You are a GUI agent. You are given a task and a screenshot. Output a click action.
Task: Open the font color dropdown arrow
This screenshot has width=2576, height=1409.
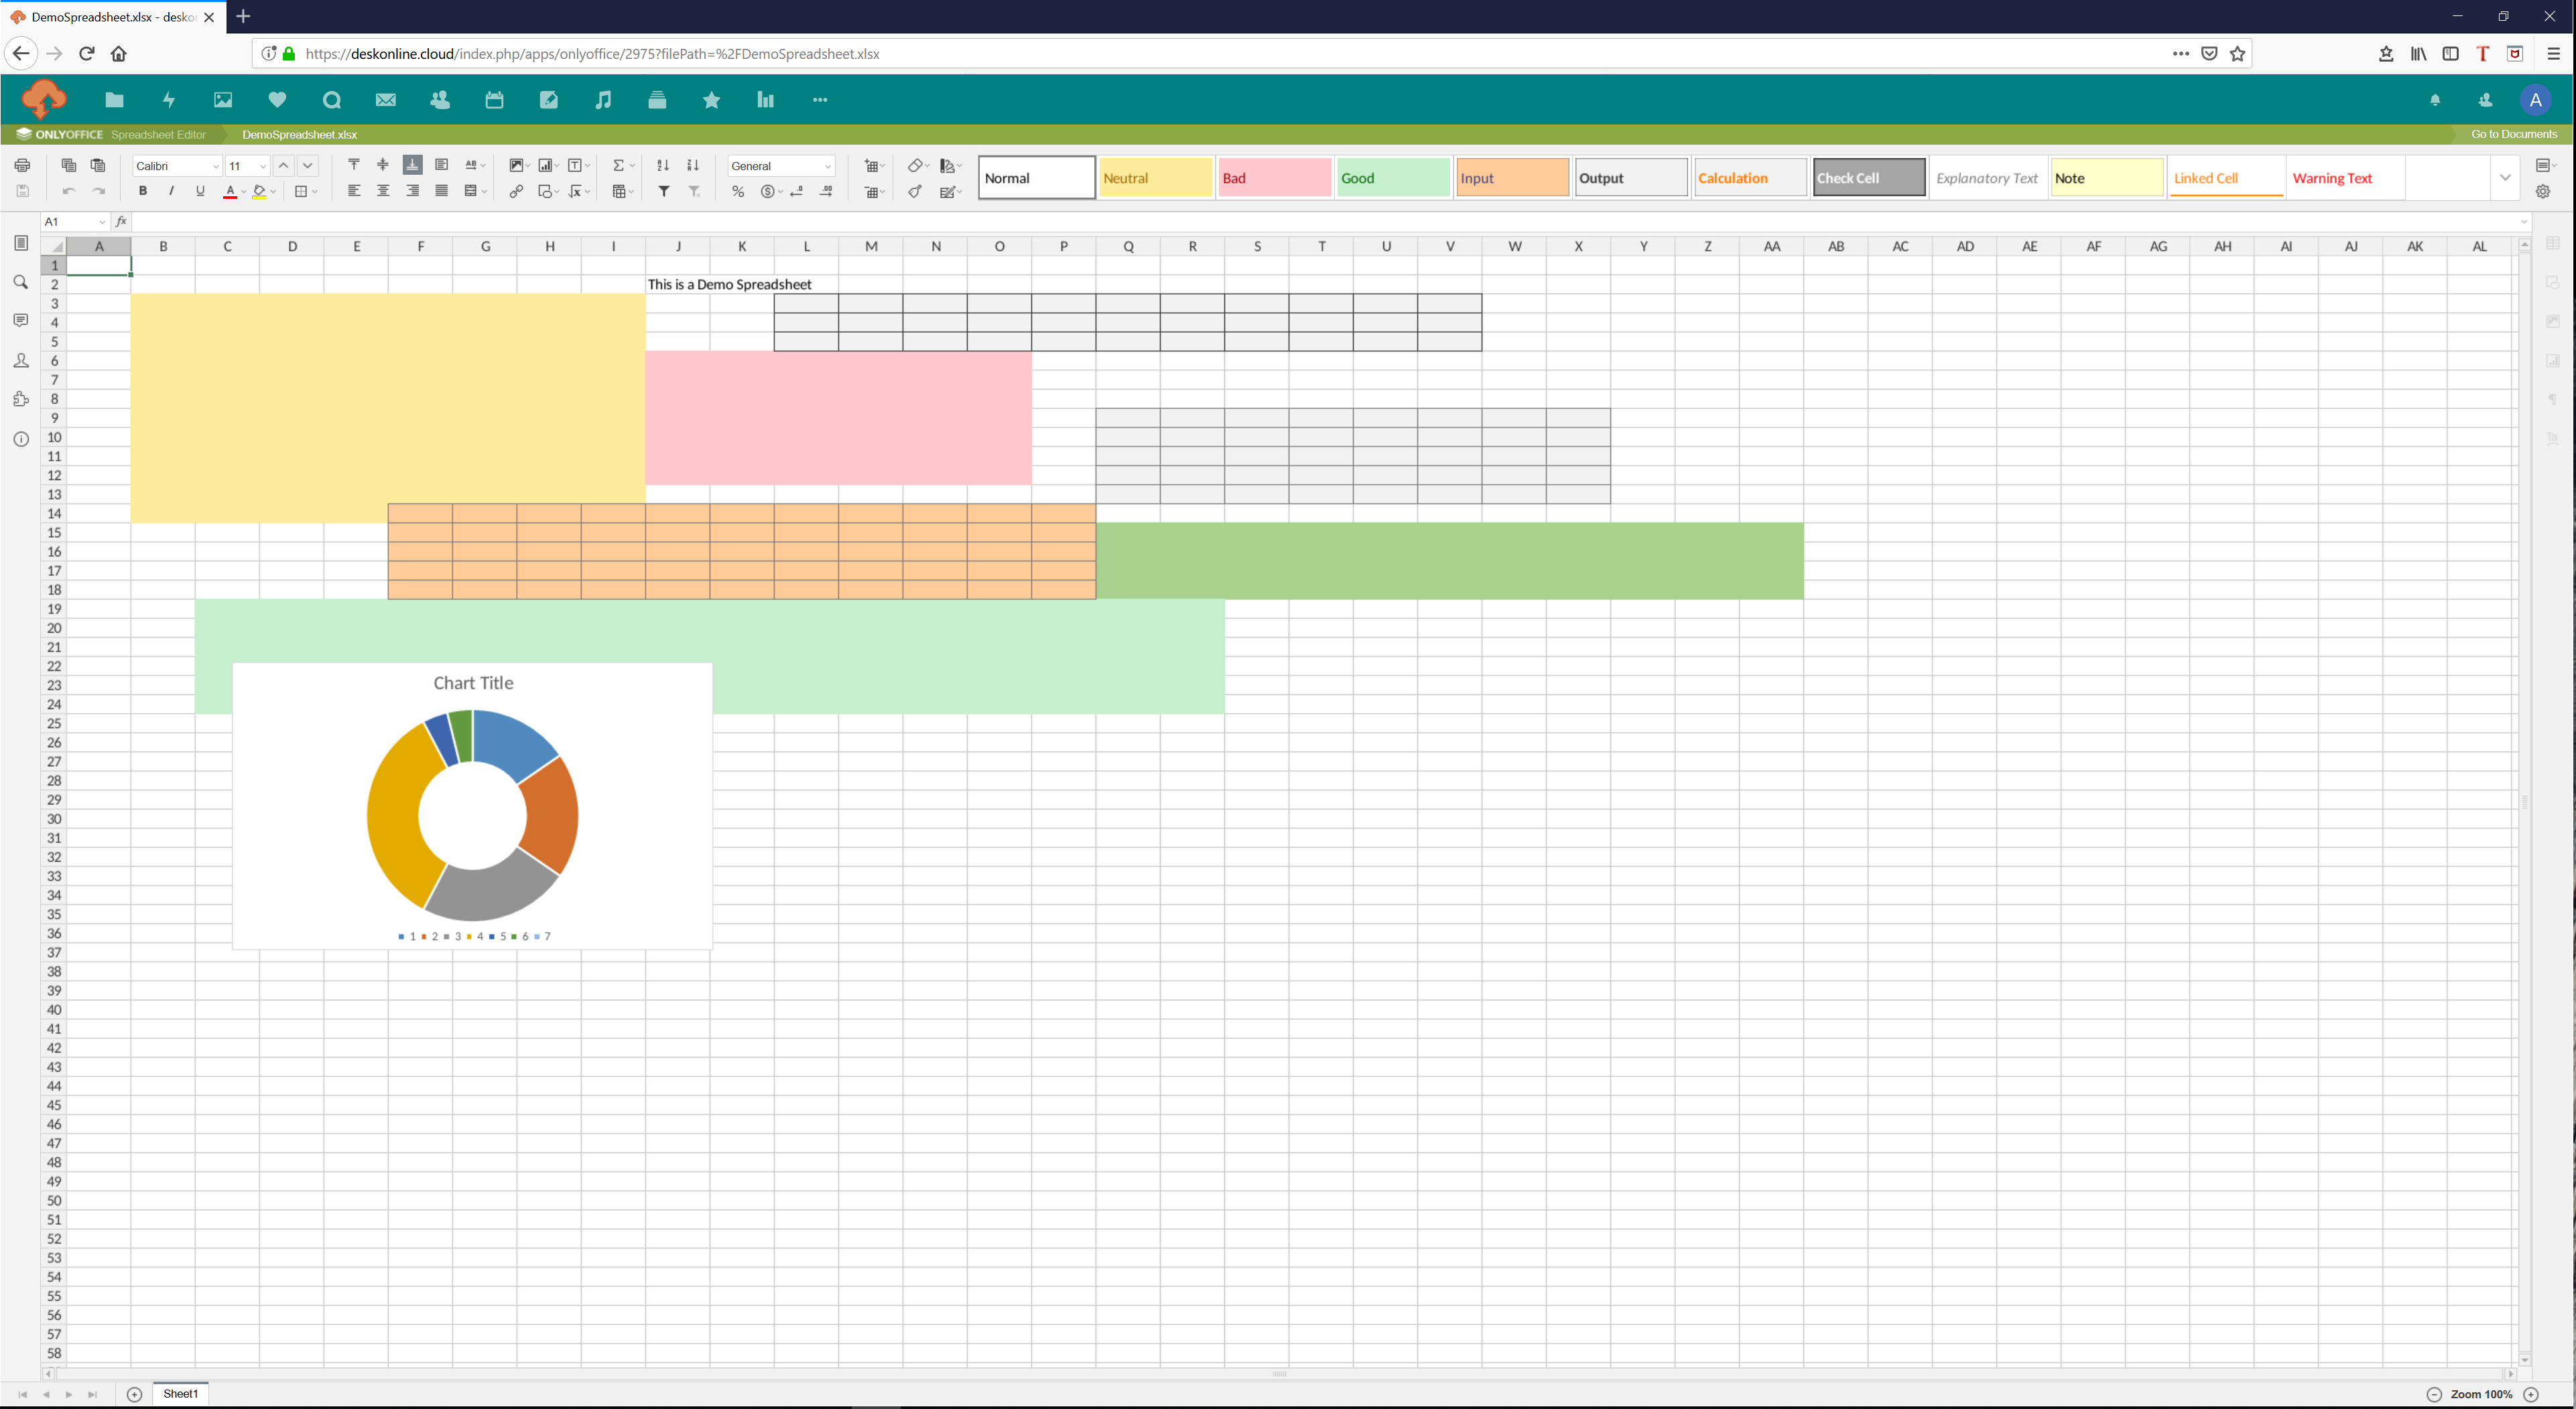243,192
